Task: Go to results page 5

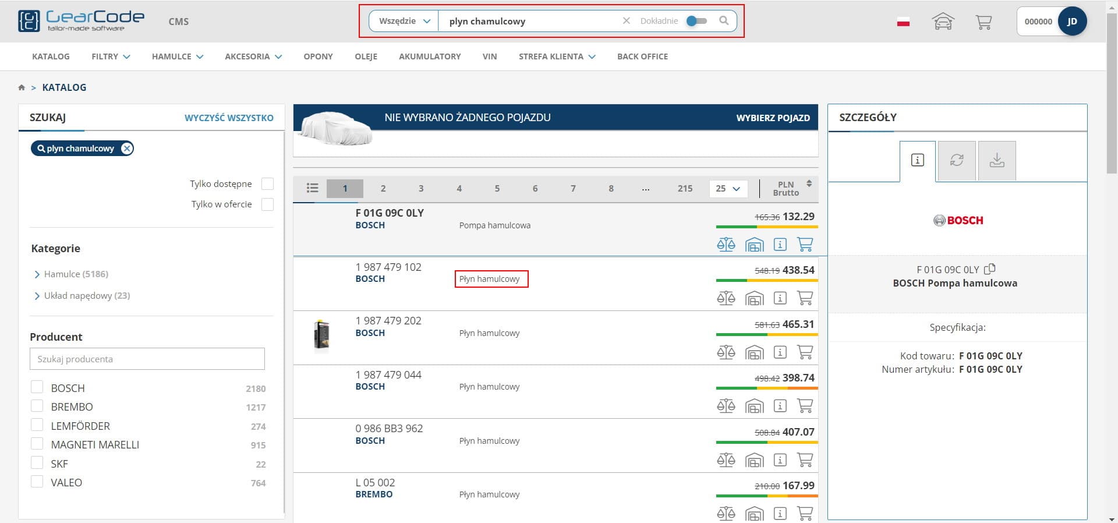Action: click(x=497, y=189)
